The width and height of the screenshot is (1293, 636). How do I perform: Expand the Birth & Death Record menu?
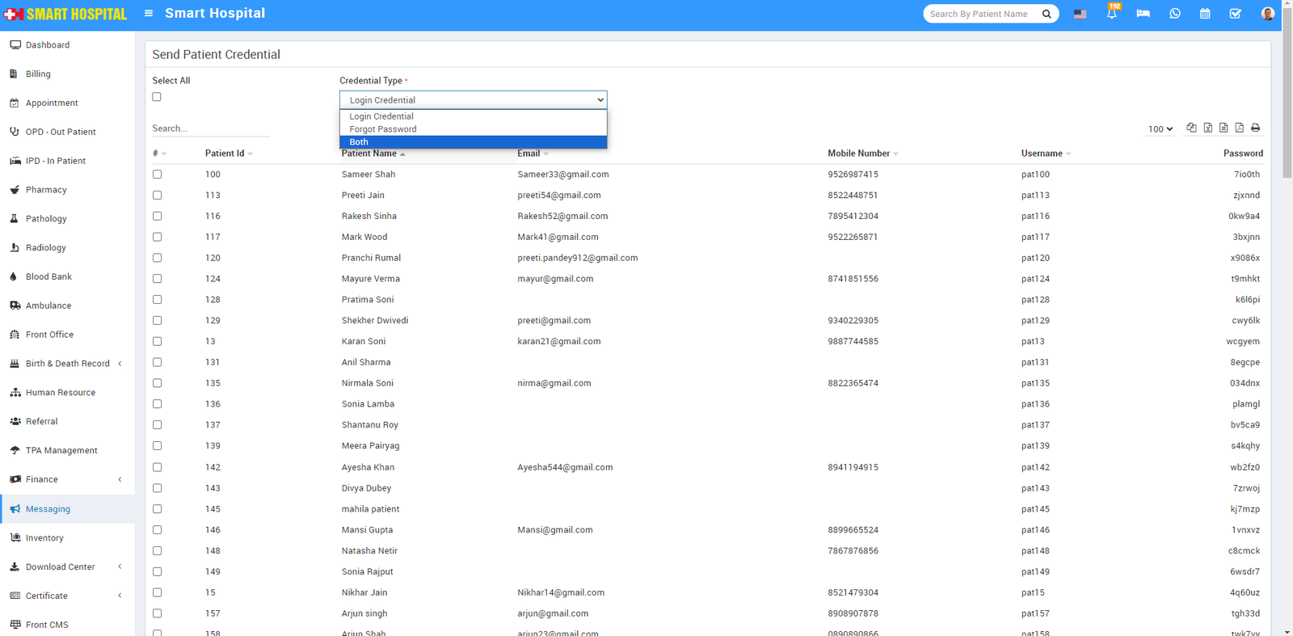68,364
